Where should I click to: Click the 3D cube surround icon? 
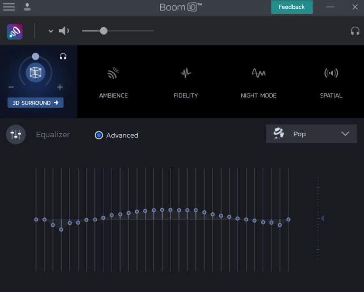click(x=35, y=73)
